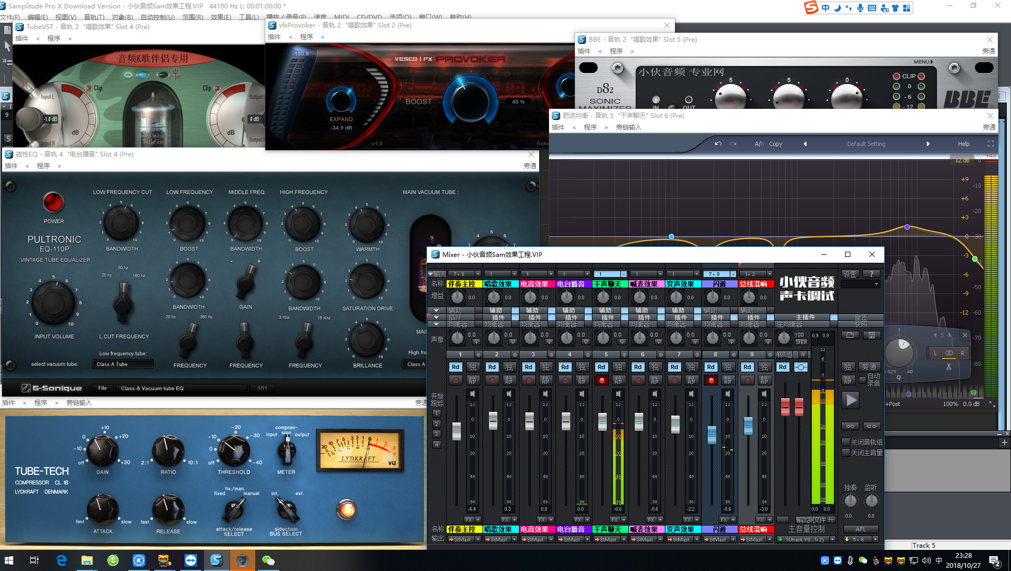Image resolution: width=1011 pixels, height=571 pixels.
Task: Open Microsoft Edge from the taskbar
Action: (61, 560)
